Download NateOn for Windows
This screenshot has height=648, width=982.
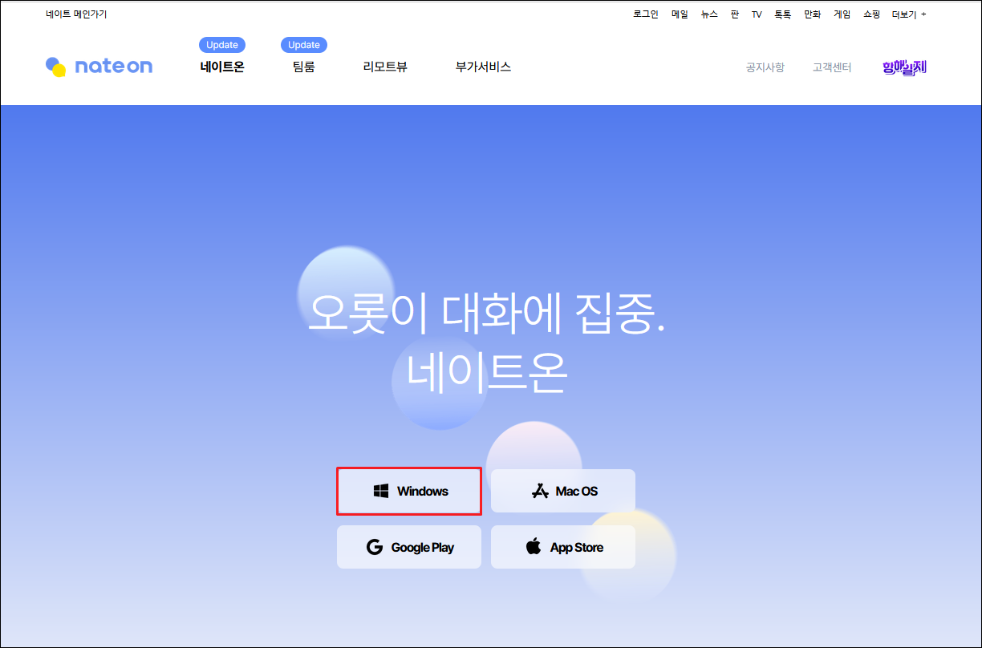tap(409, 491)
